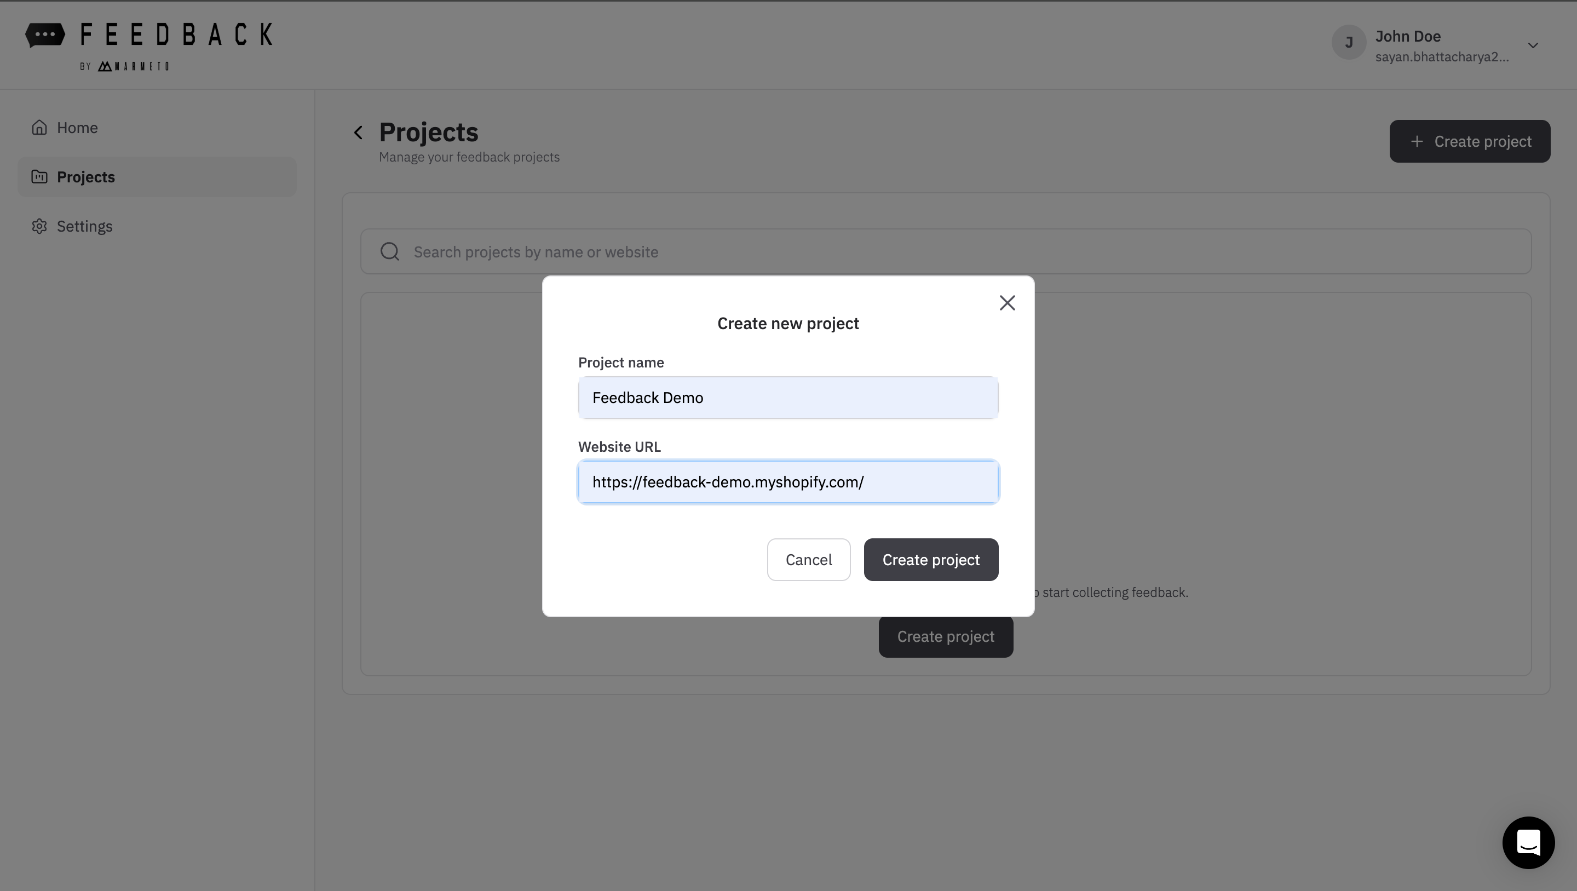
Task: Click the Website URL input field
Action: click(788, 482)
